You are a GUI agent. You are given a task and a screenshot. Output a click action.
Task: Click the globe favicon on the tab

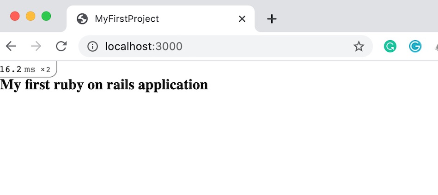pyautogui.click(x=82, y=19)
